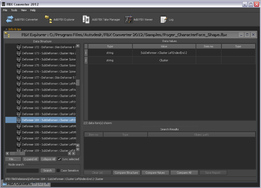Click the icon beside selected Deformer 184
261x188 pixels.
pos(19,120)
